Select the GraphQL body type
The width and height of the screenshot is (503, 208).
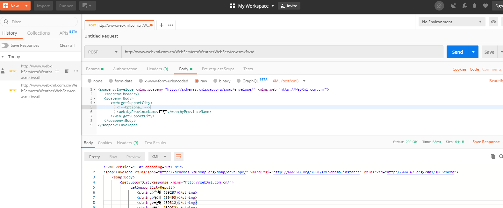click(x=239, y=81)
